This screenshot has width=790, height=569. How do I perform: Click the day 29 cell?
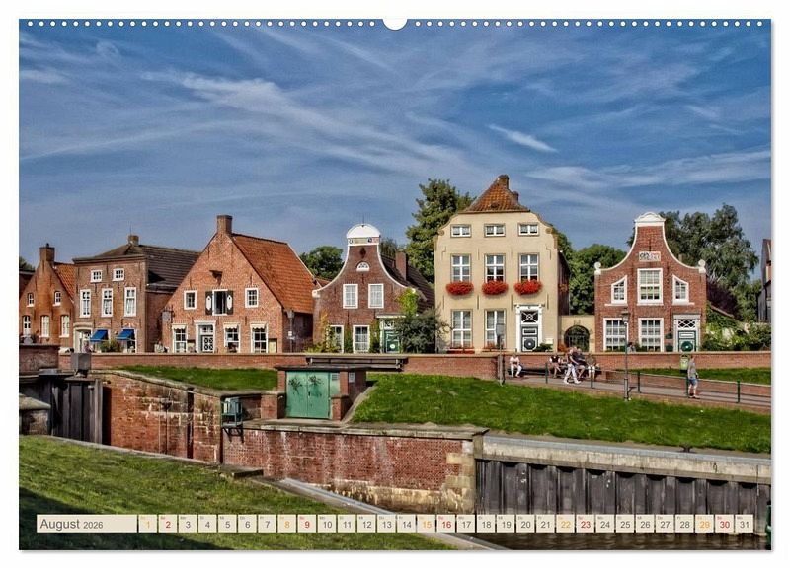tap(704, 524)
